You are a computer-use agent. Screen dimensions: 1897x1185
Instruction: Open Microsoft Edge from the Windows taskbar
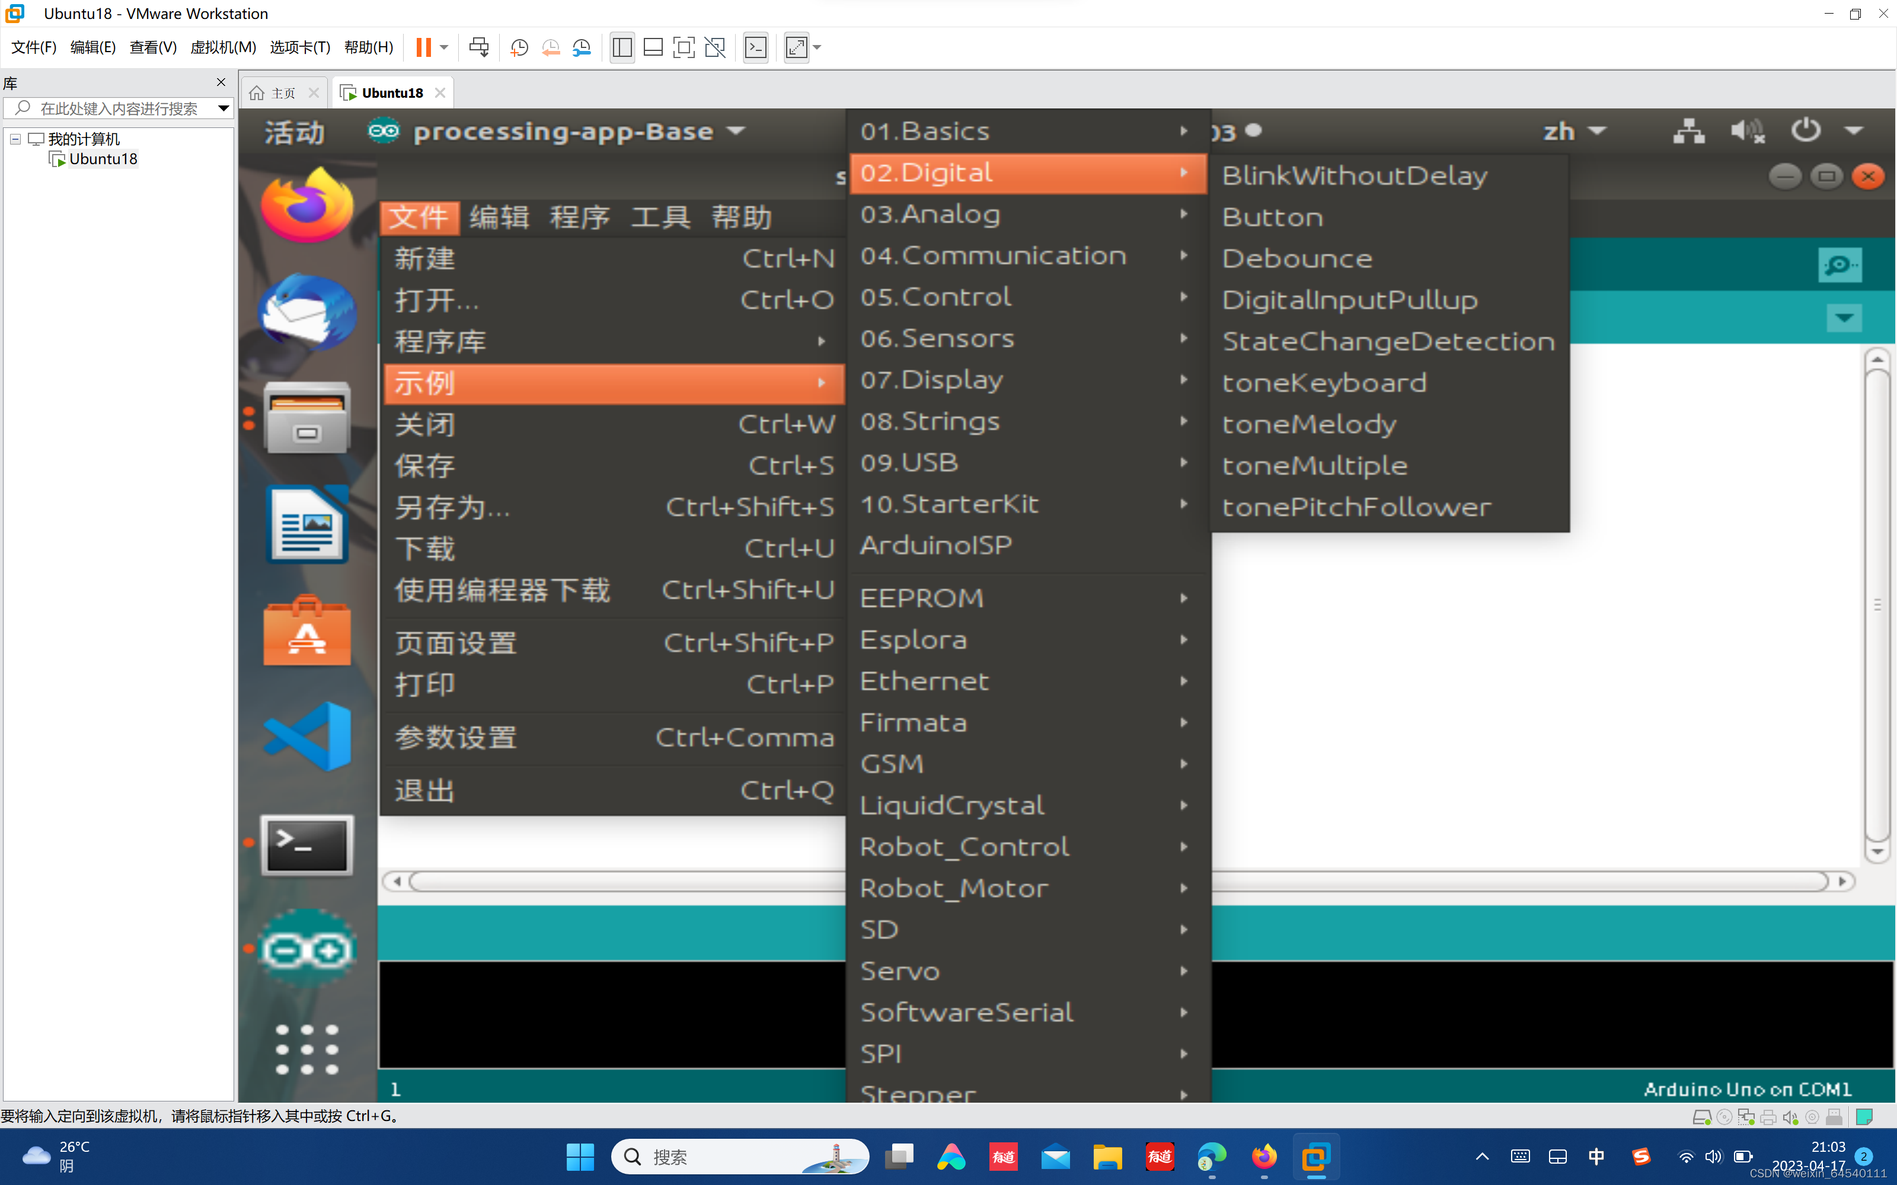point(1211,1157)
